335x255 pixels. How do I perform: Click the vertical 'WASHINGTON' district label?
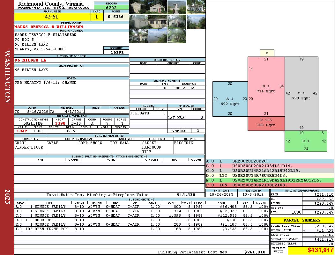click(7, 76)
